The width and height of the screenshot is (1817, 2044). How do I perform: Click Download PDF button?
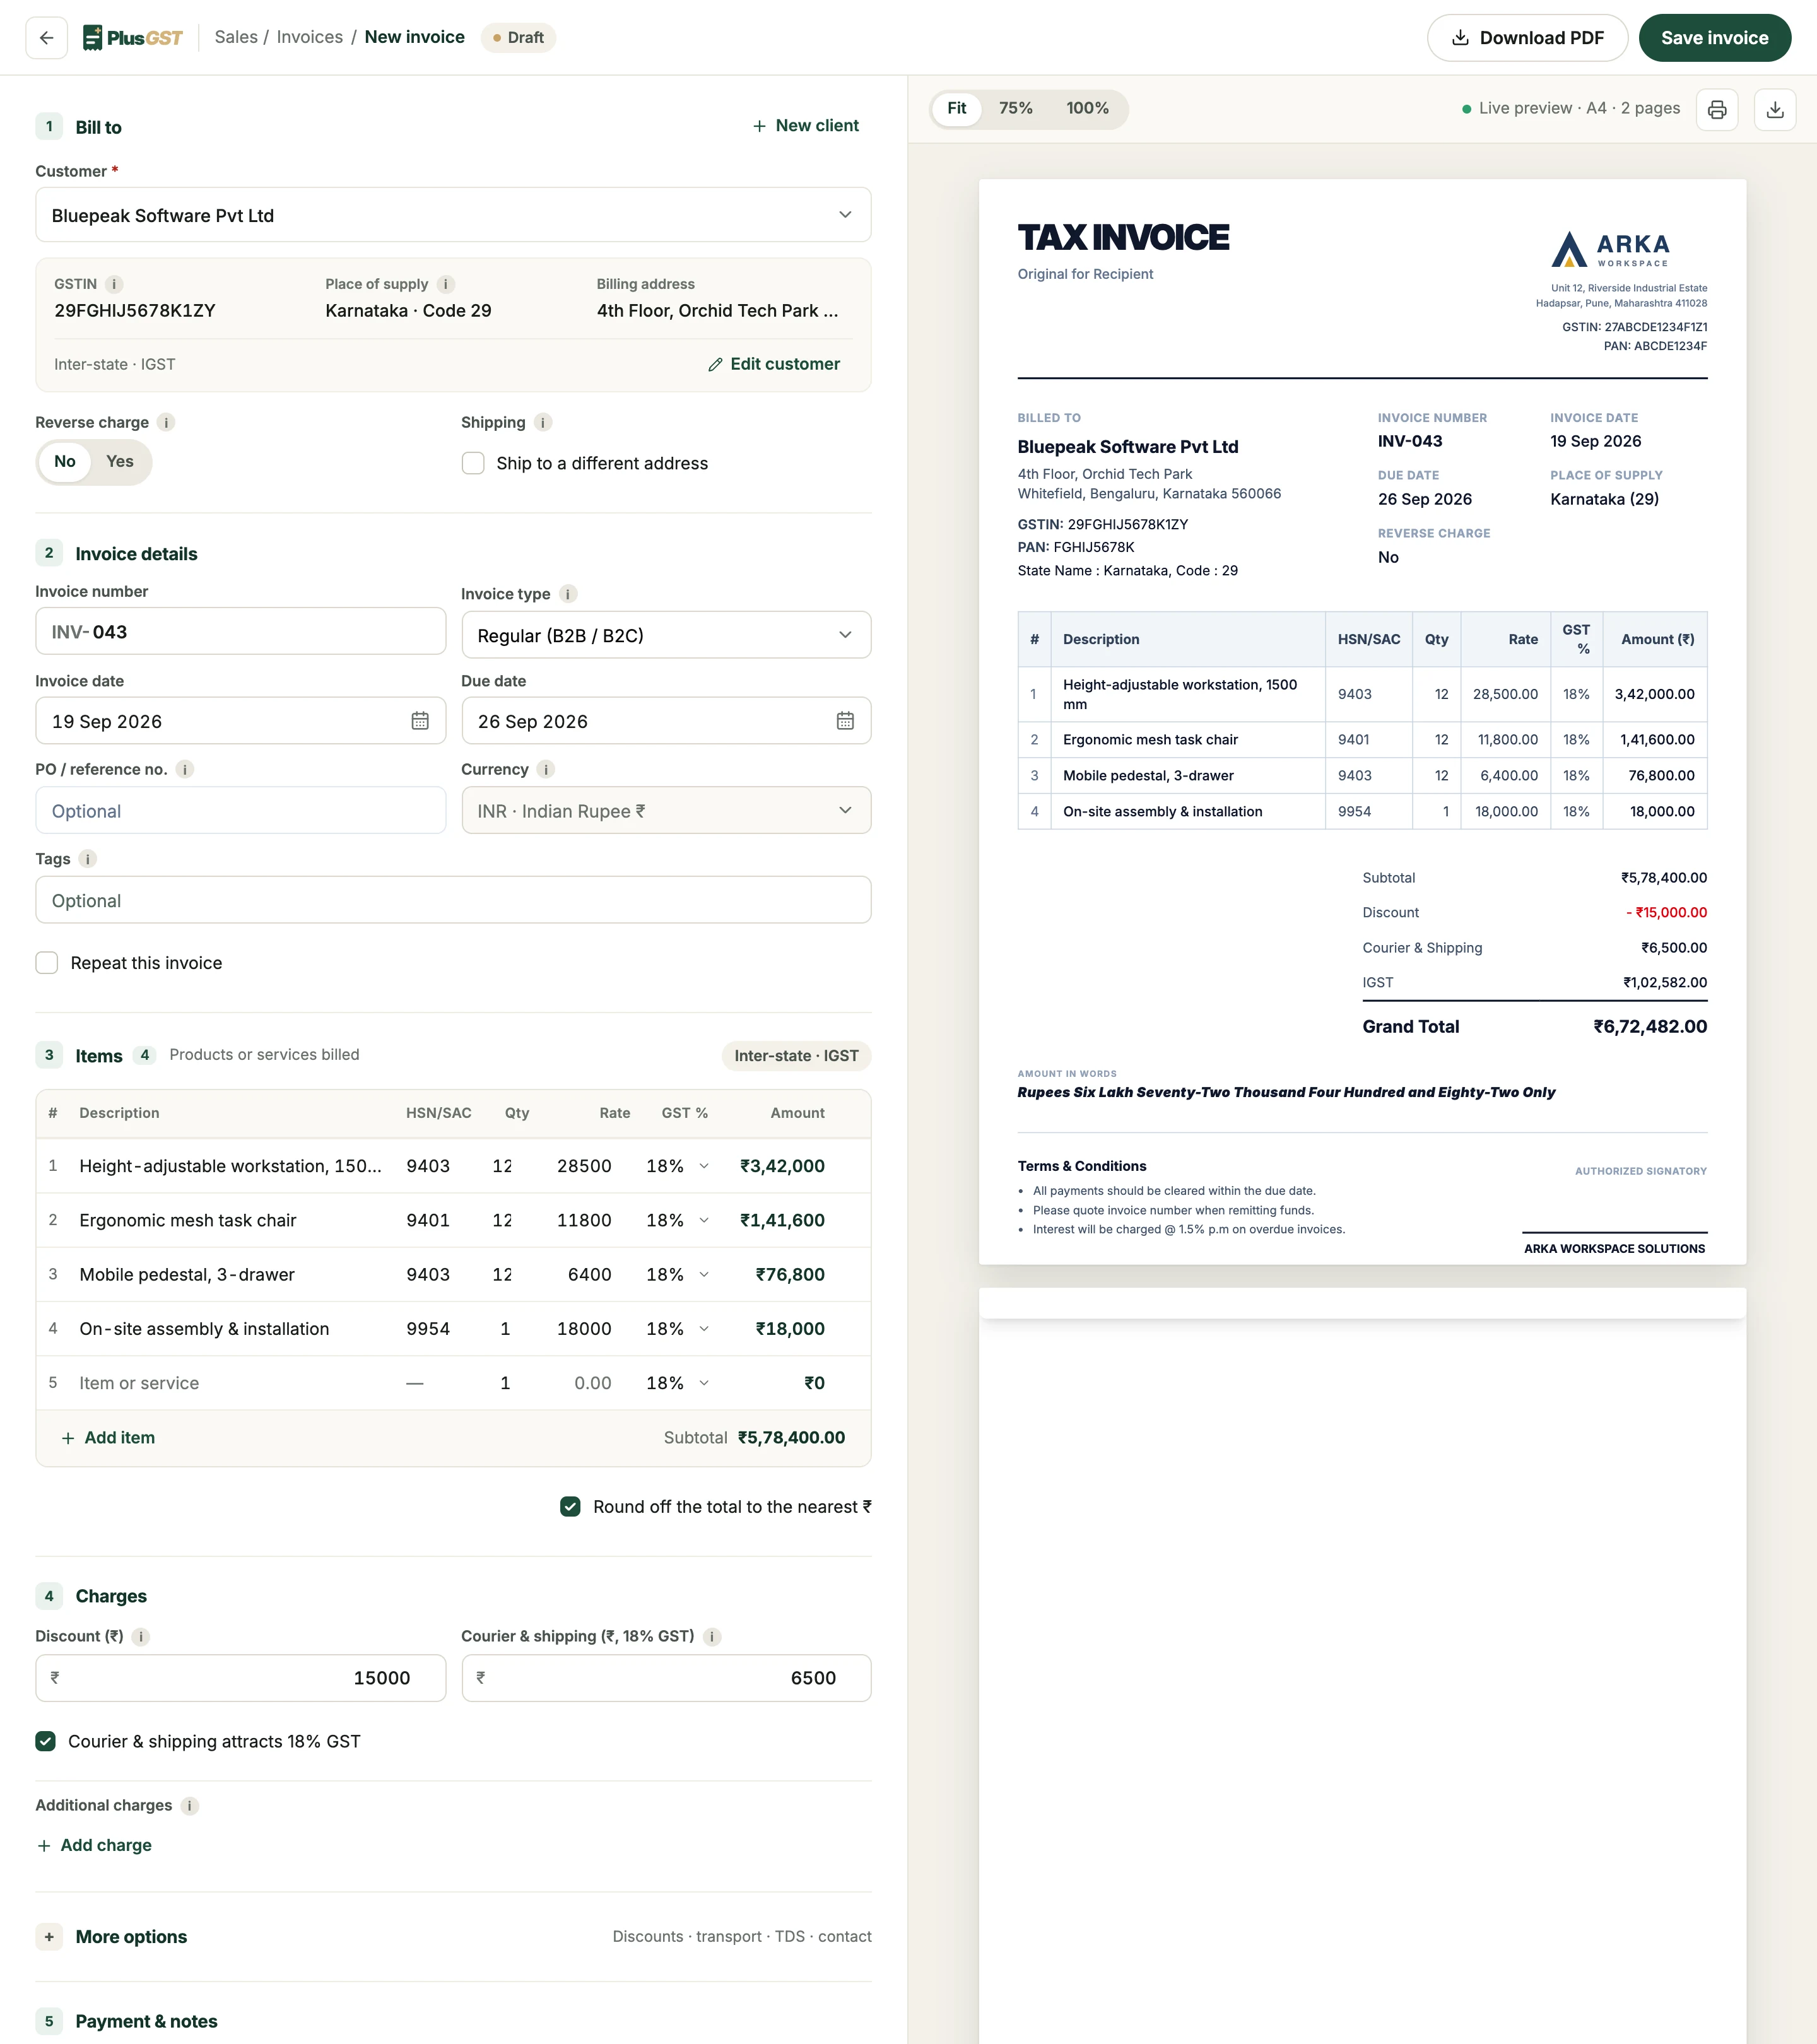click(1527, 38)
